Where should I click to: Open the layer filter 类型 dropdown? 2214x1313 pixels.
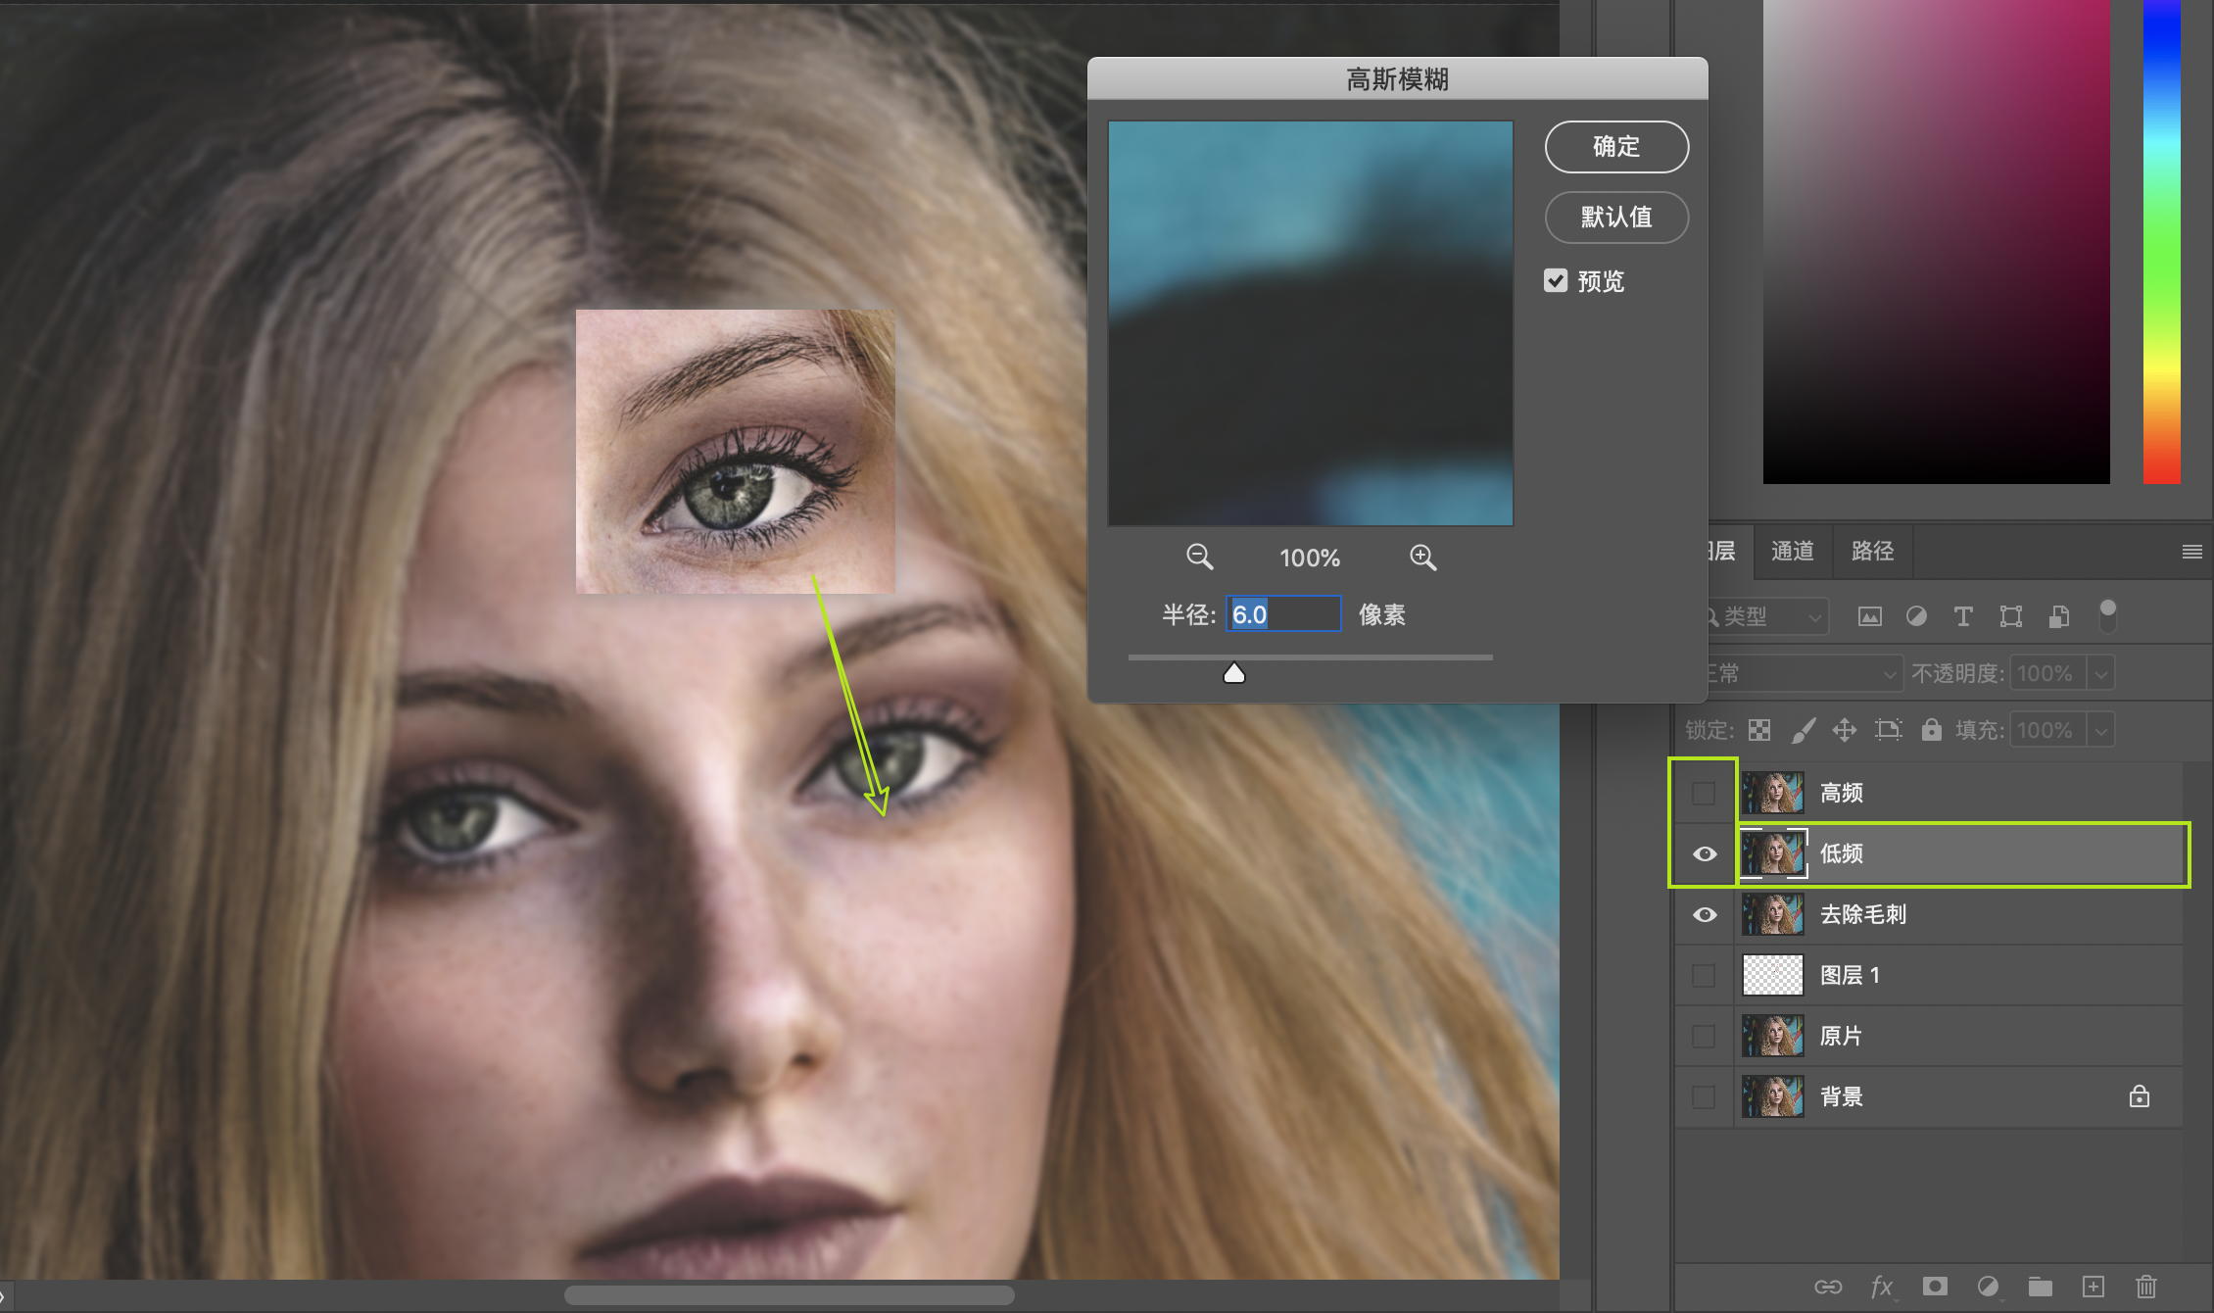(1768, 617)
